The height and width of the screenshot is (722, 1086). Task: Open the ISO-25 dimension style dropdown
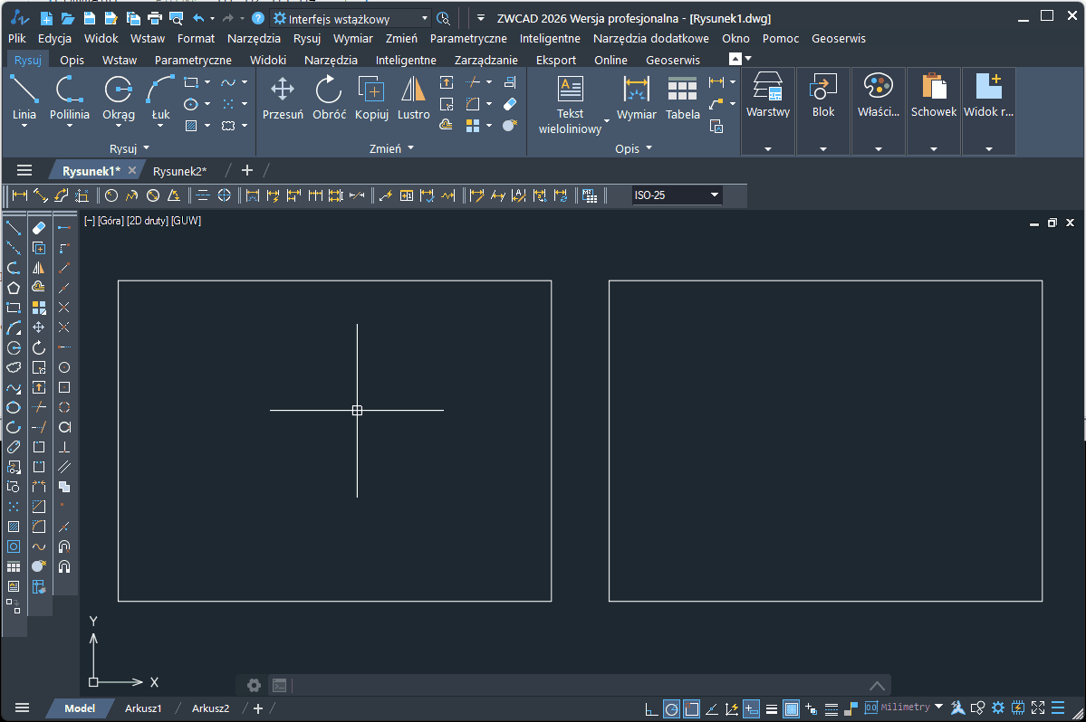(x=715, y=195)
